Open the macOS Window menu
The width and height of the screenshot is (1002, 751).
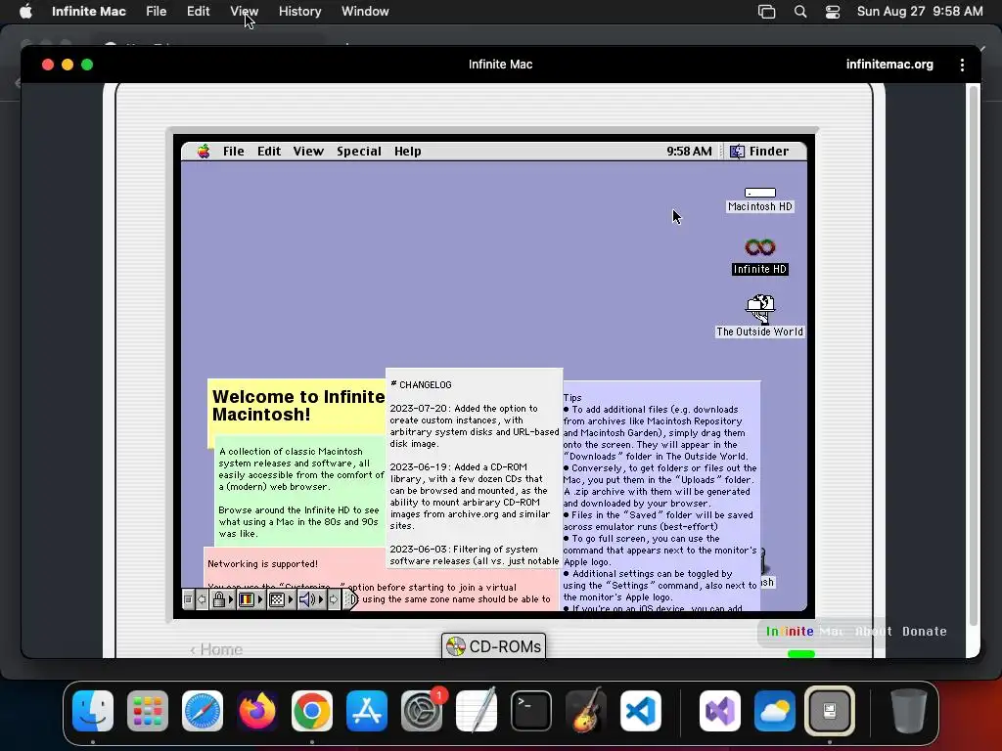coord(365,12)
